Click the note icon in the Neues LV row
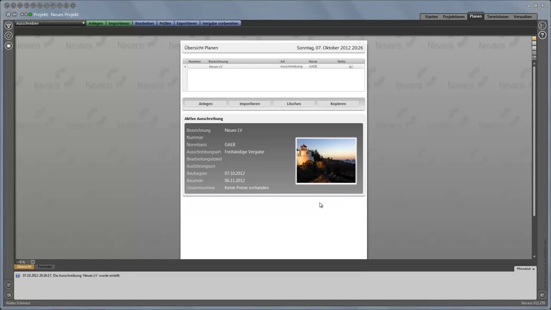 point(350,67)
